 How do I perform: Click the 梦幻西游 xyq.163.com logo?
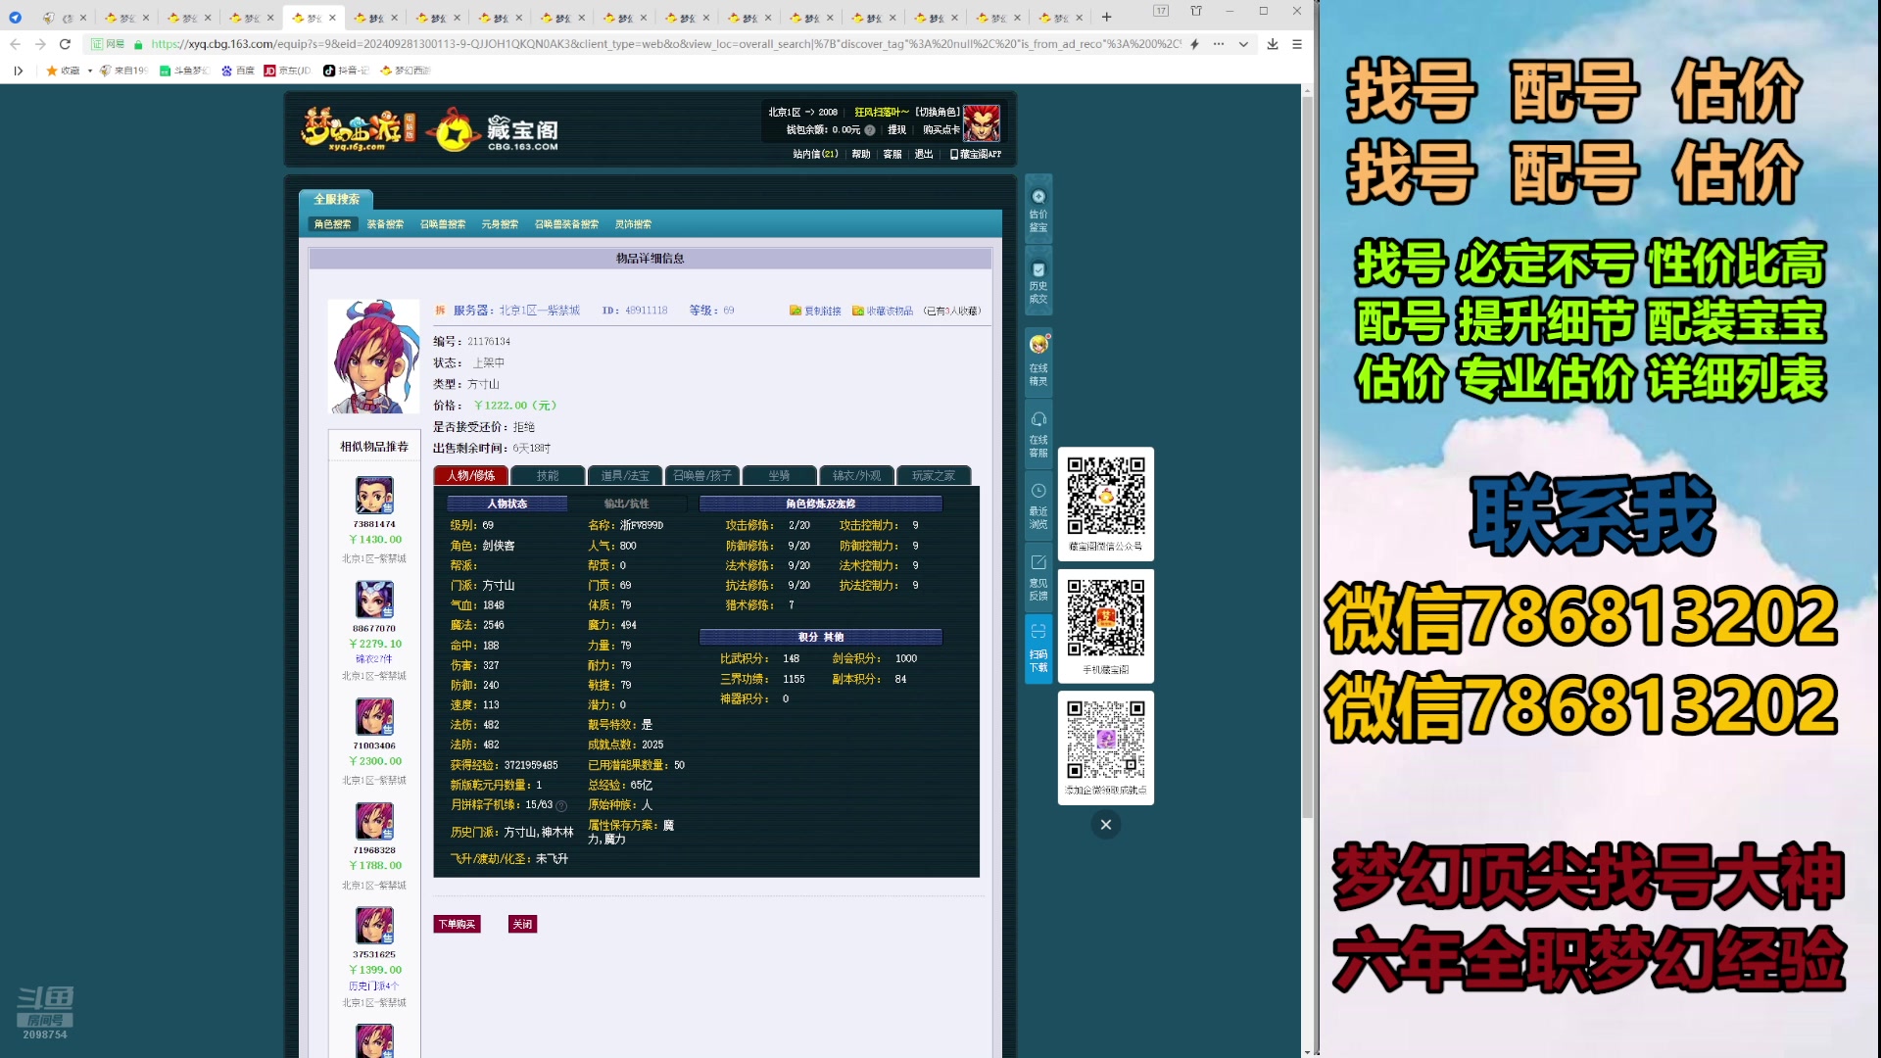358,128
